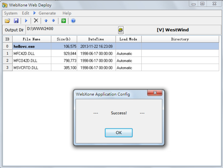Viewport: 223px width, 168px height.
Task: Click row ID 3 cell
Action: pos(7,67)
